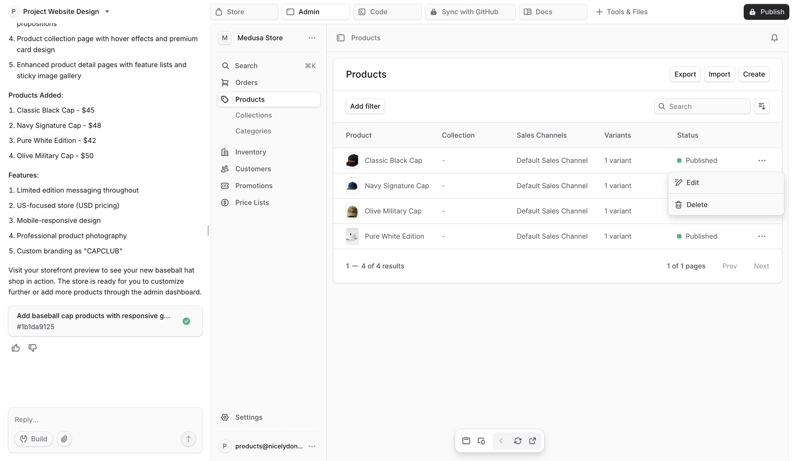Refresh the preview pane

pos(517,441)
